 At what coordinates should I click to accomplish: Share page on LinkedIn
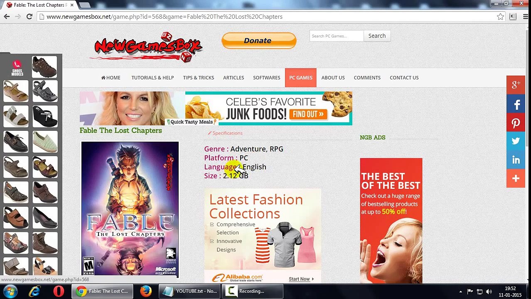516,160
